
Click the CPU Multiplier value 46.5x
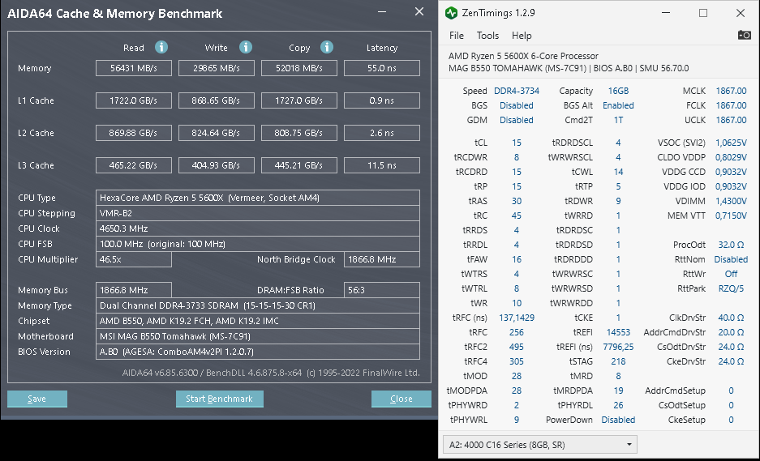(134, 259)
